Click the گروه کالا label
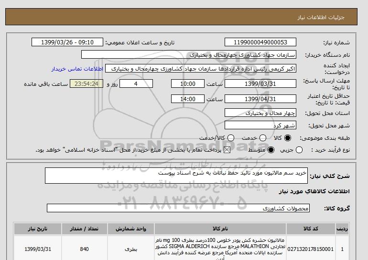The image size is (368, 260). click(x=337, y=208)
